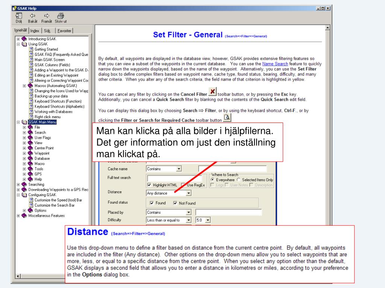385x288 pixels.
Task: Expand the Introducing GSAK node
Action: pyautogui.click(x=18, y=39)
